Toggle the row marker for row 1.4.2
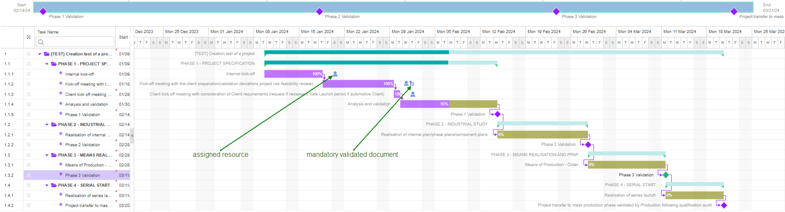785x212 pixels. (28, 206)
